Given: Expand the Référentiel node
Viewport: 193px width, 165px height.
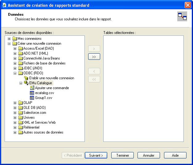Looking at the screenshot, I should [x=15, y=127].
